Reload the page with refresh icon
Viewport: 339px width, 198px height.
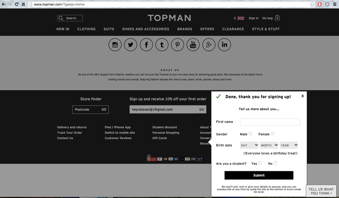click(x=17, y=4)
